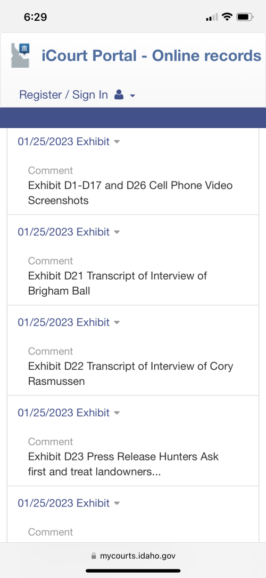The image size is (266, 578).
Task: Tap the 6:29 clock in status bar
Action: tap(35, 17)
